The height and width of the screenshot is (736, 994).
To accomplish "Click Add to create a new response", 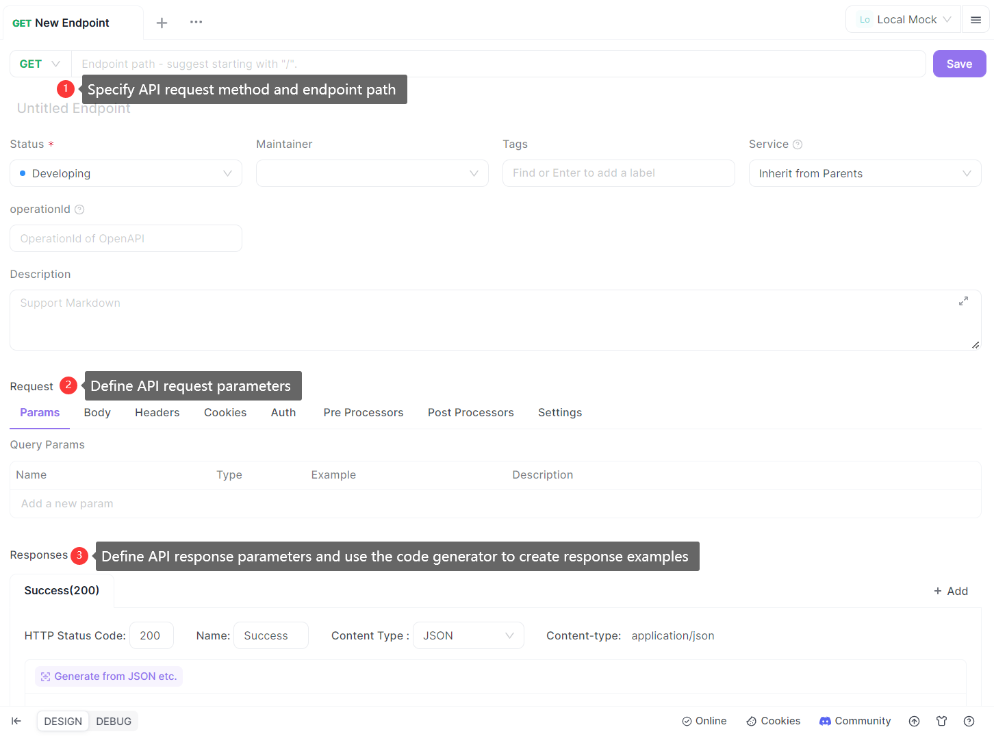I will [951, 591].
